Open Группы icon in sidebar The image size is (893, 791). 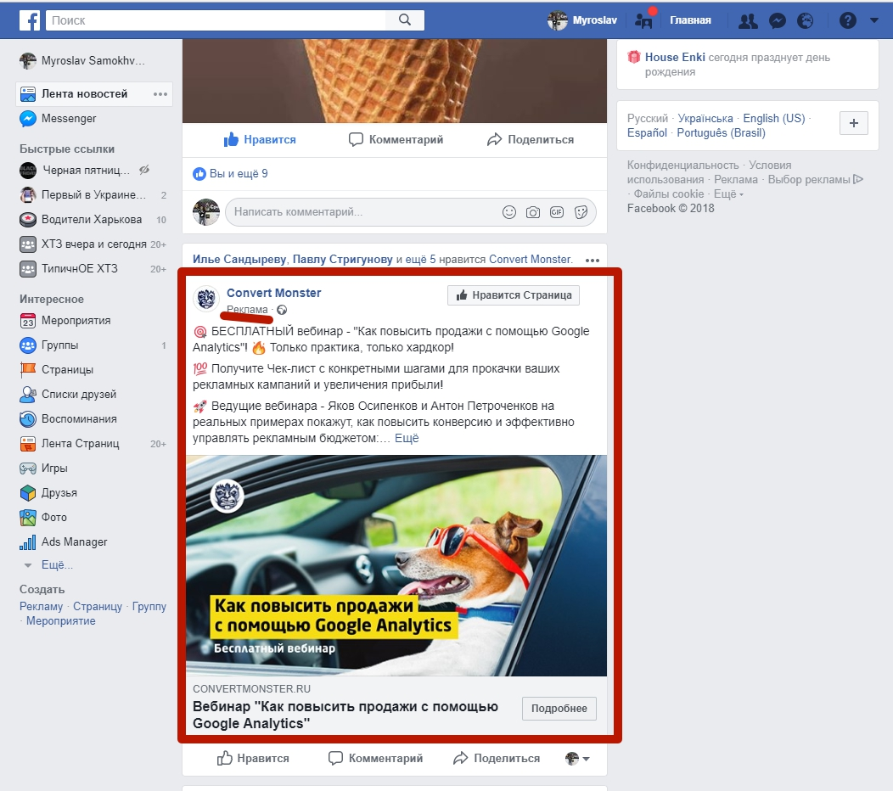(28, 345)
